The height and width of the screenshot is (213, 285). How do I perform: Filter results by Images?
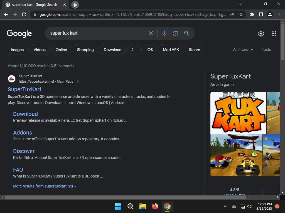coord(17,50)
